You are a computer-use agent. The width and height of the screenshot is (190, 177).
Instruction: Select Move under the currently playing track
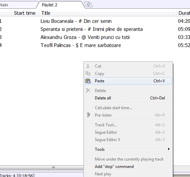coord(128,159)
